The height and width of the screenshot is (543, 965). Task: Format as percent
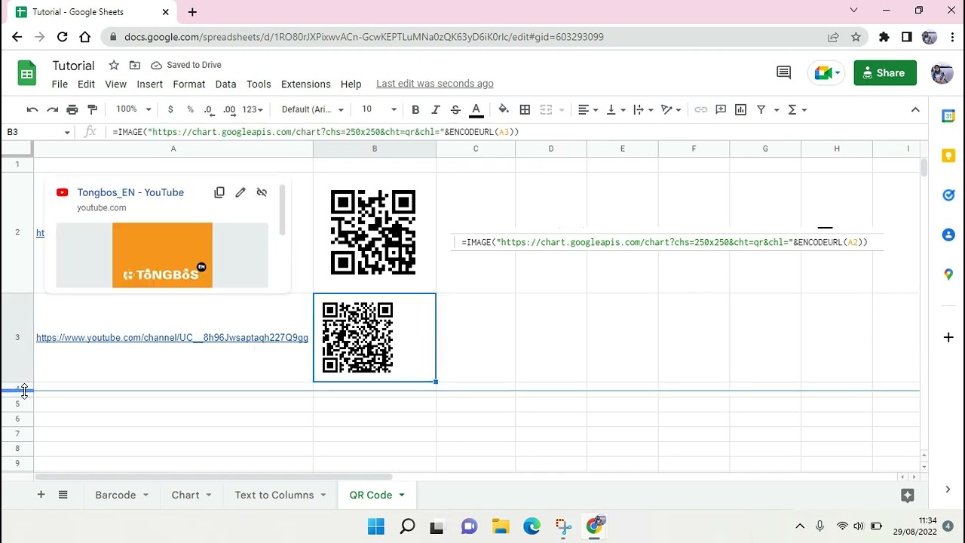[190, 109]
